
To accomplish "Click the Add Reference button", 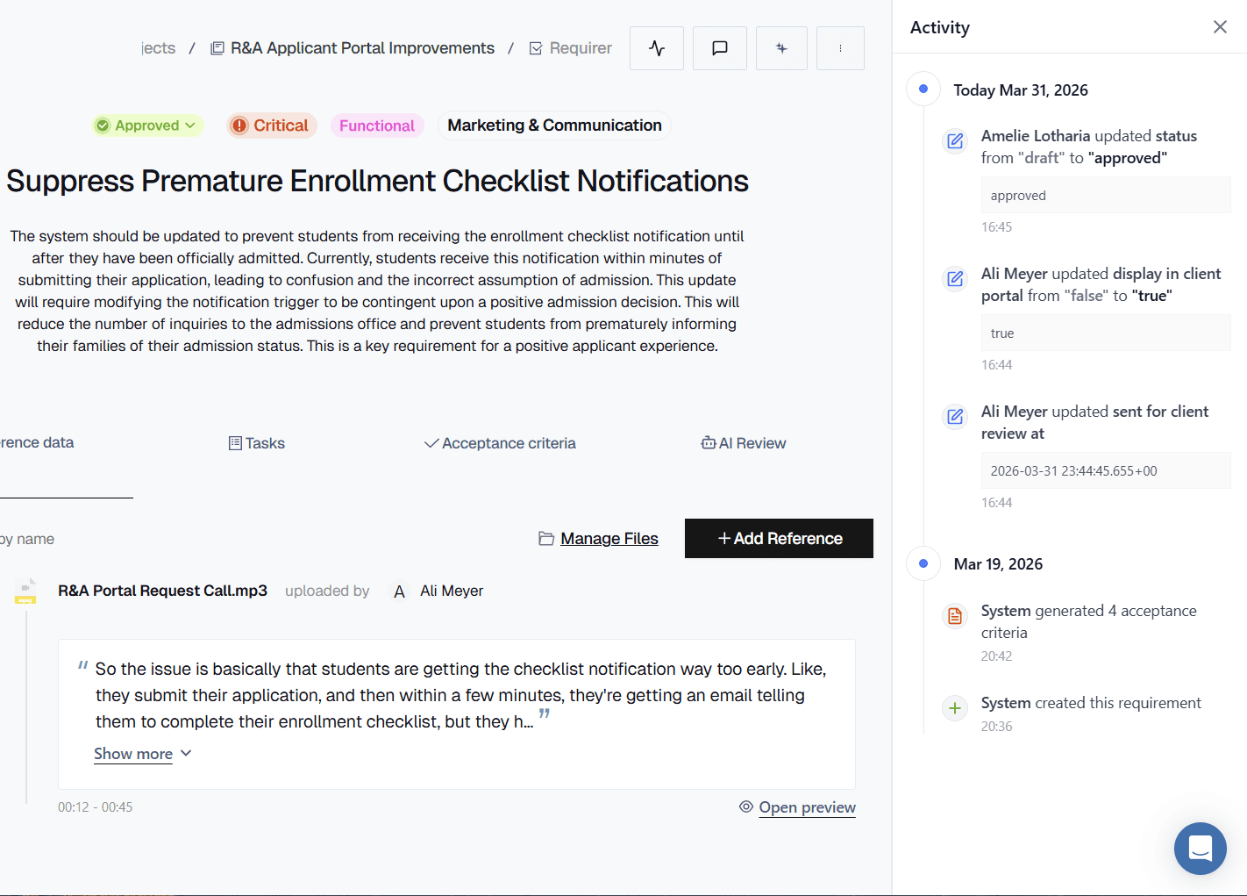I will coord(779,538).
